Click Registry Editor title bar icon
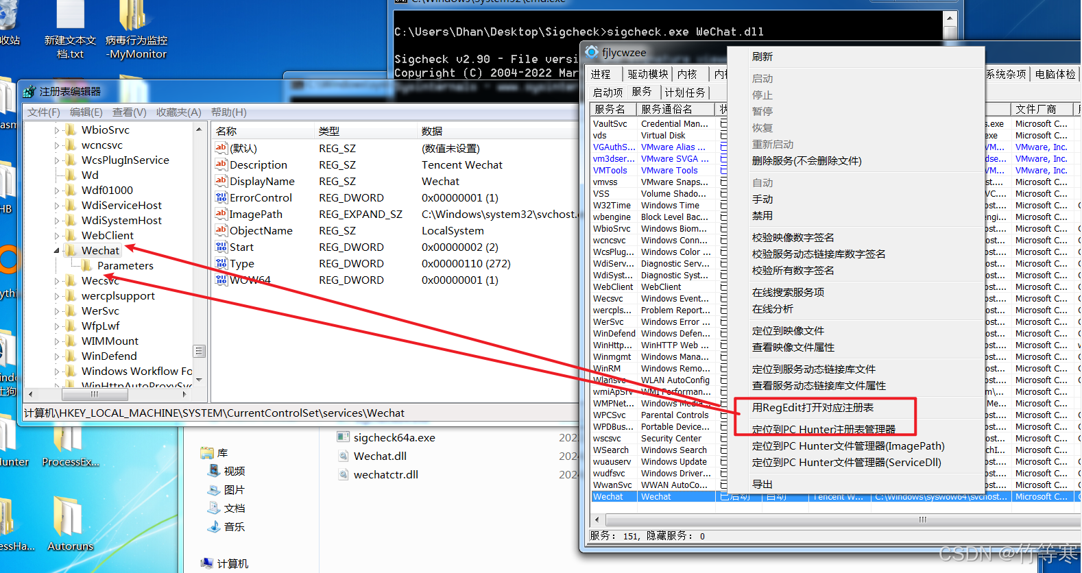1082x573 pixels. coord(29,91)
